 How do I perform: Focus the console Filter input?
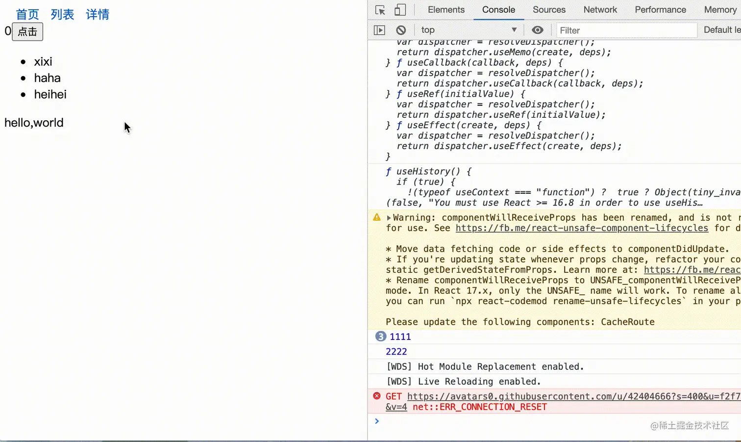(x=627, y=30)
